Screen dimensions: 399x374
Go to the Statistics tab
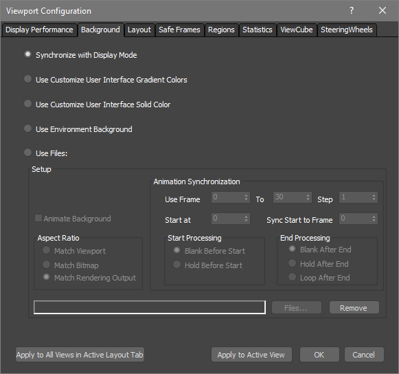click(x=258, y=30)
